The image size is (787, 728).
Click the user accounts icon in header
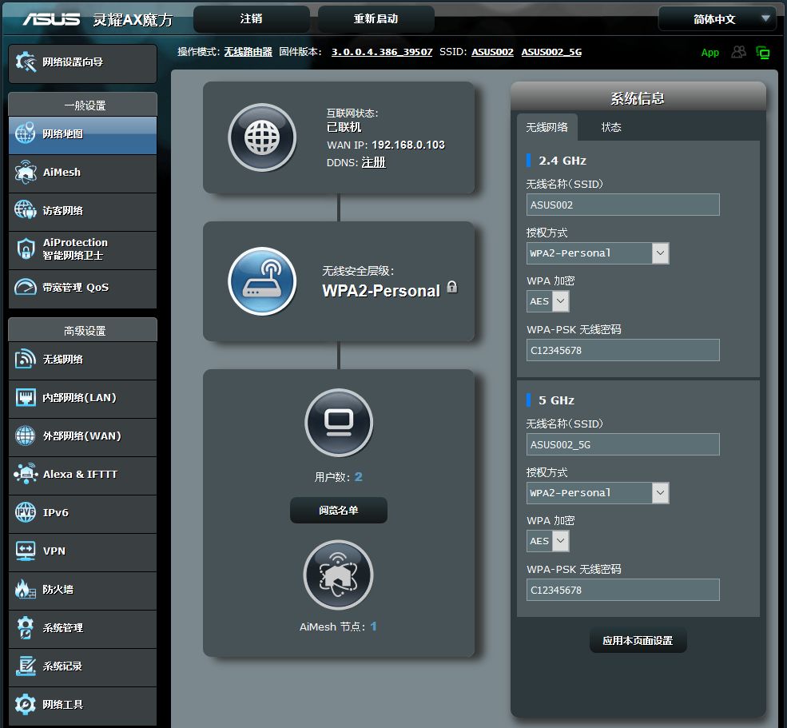[738, 52]
